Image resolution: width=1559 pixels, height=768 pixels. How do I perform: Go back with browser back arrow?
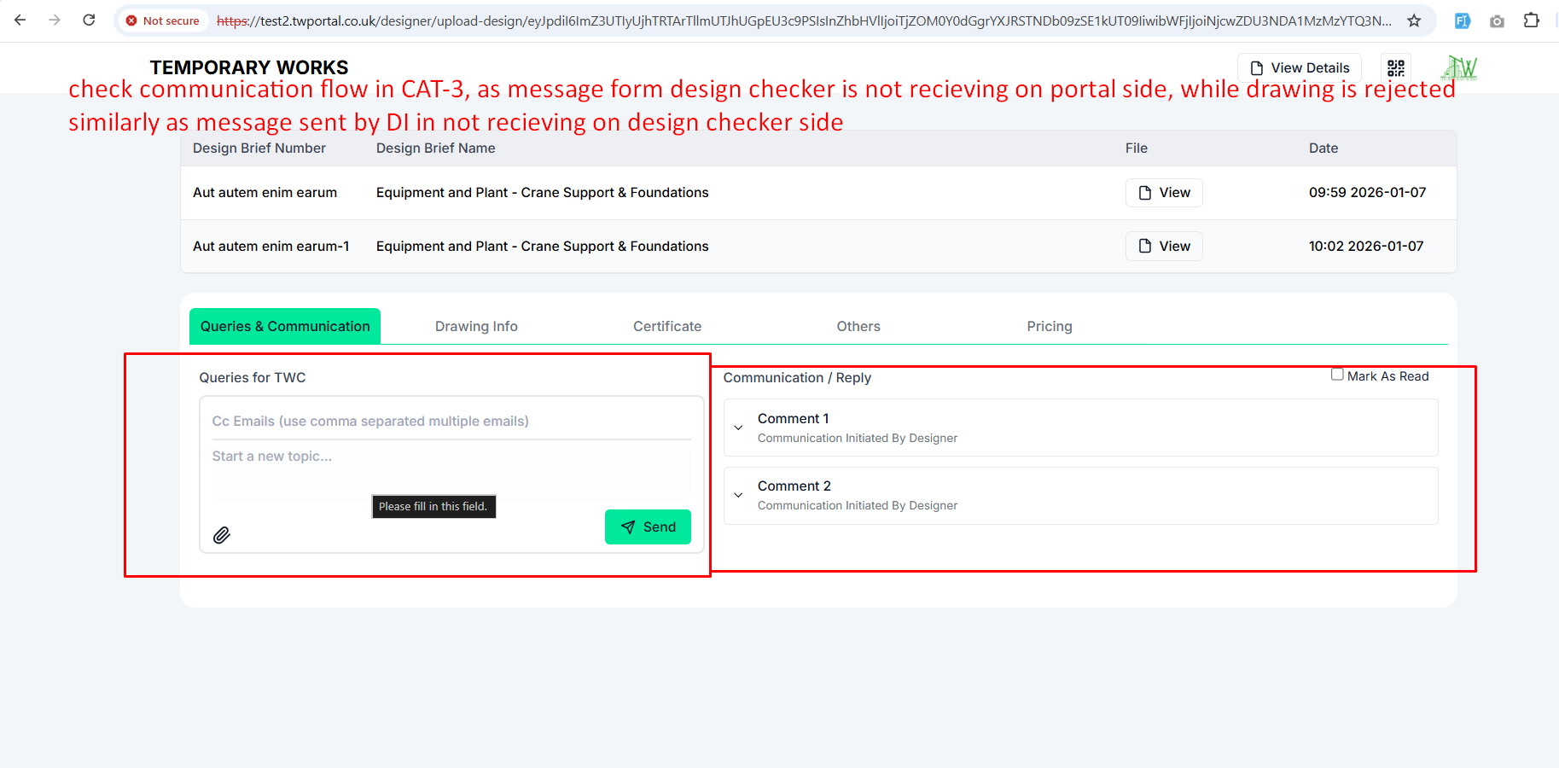[x=20, y=20]
